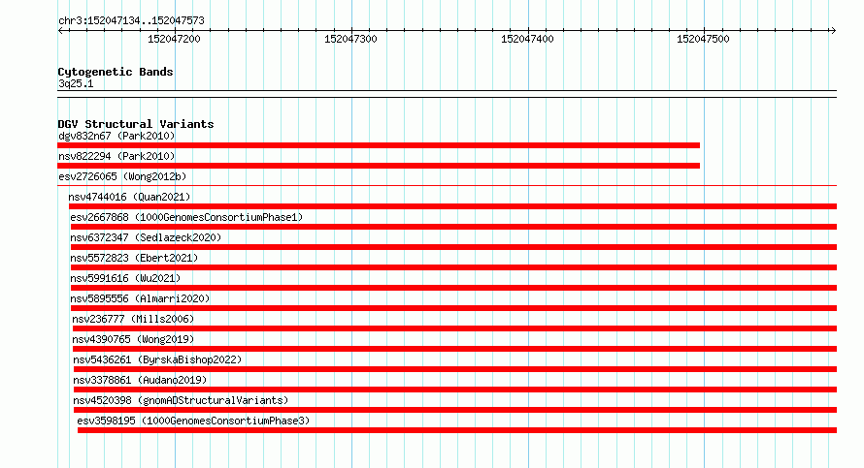Click the left arrow of the ruler
Image resolution: width=864 pixels, height=468 pixels.
coord(61,30)
